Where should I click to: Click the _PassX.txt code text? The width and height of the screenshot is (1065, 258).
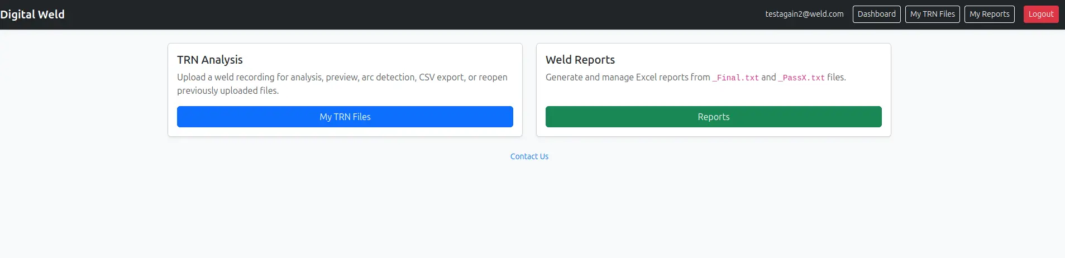pos(801,78)
